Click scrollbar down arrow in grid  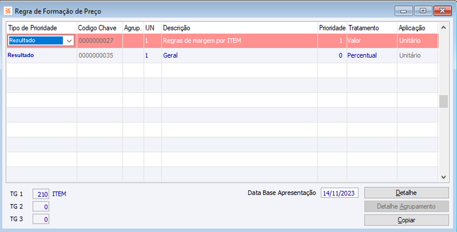444,177
